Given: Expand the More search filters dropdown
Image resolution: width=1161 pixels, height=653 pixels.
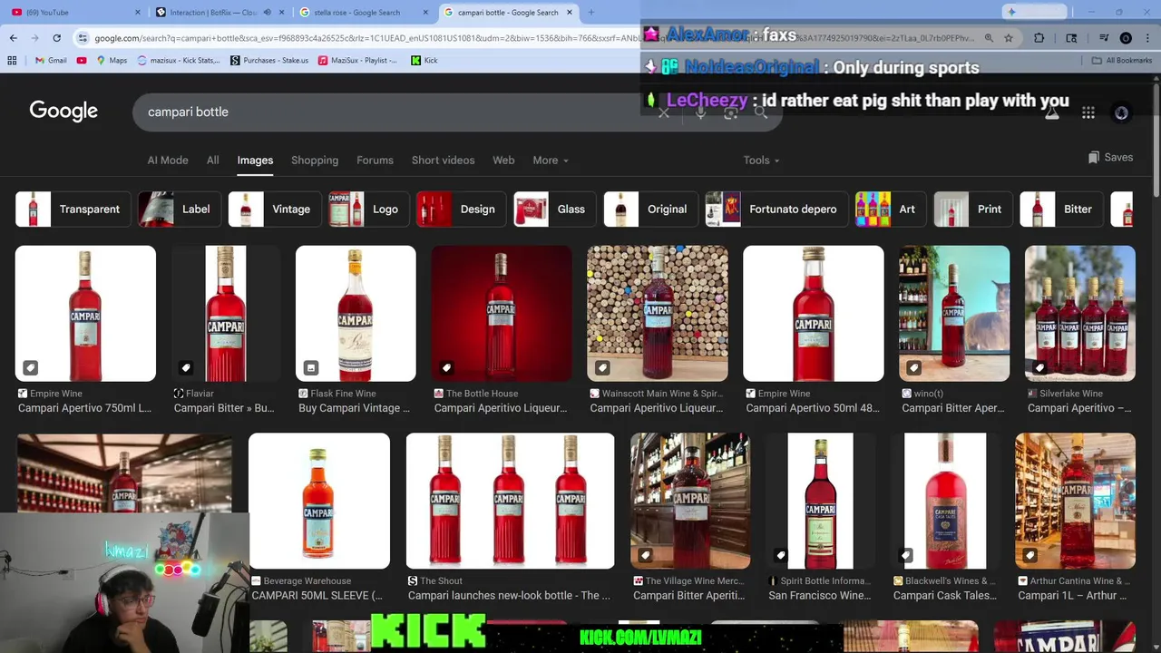Looking at the screenshot, I should (x=551, y=161).
